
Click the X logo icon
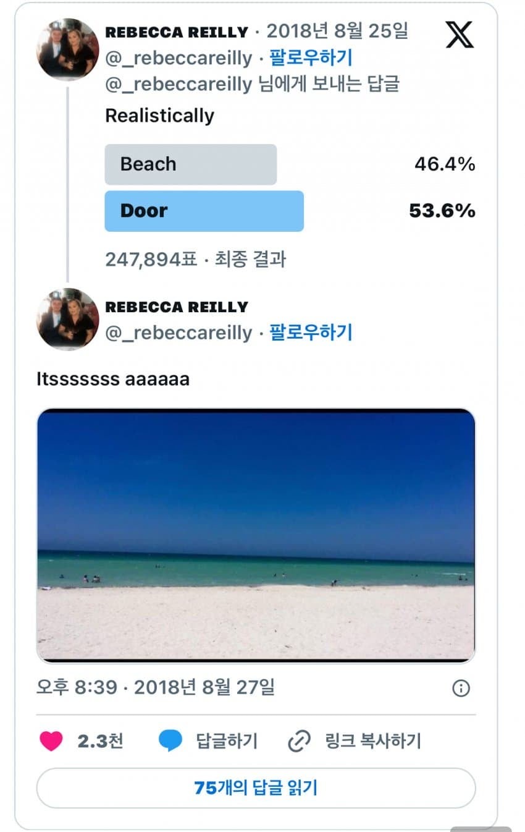pyautogui.click(x=460, y=35)
